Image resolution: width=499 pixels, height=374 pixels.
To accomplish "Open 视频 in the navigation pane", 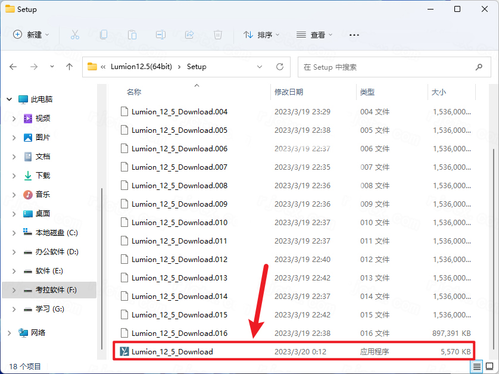I will 37,119.
